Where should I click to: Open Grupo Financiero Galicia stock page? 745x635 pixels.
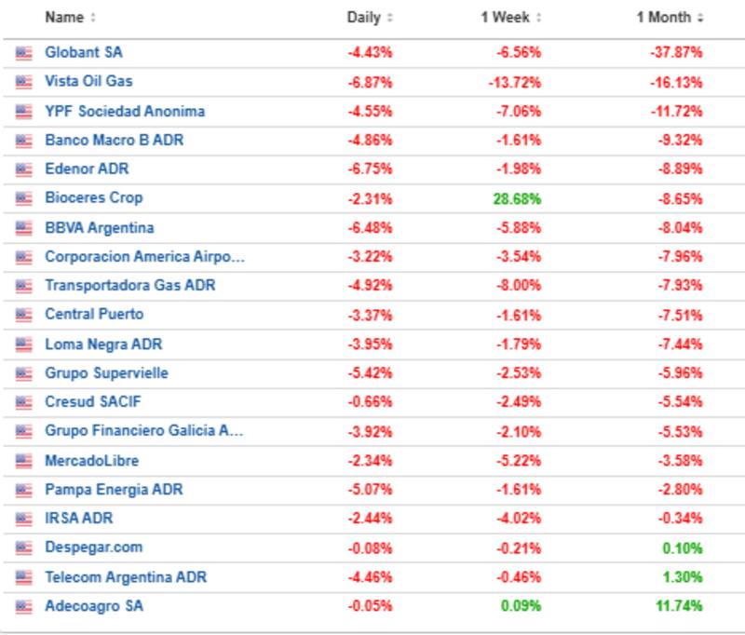[144, 431]
